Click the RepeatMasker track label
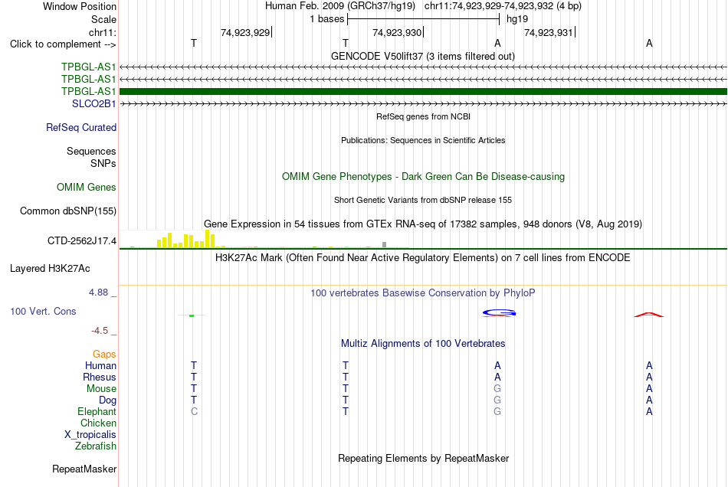This screenshot has width=728, height=487. (x=84, y=469)
